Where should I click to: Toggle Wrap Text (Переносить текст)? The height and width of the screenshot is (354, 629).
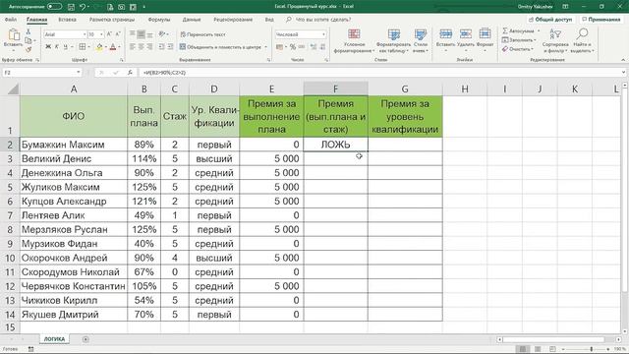tap(202, 34)
